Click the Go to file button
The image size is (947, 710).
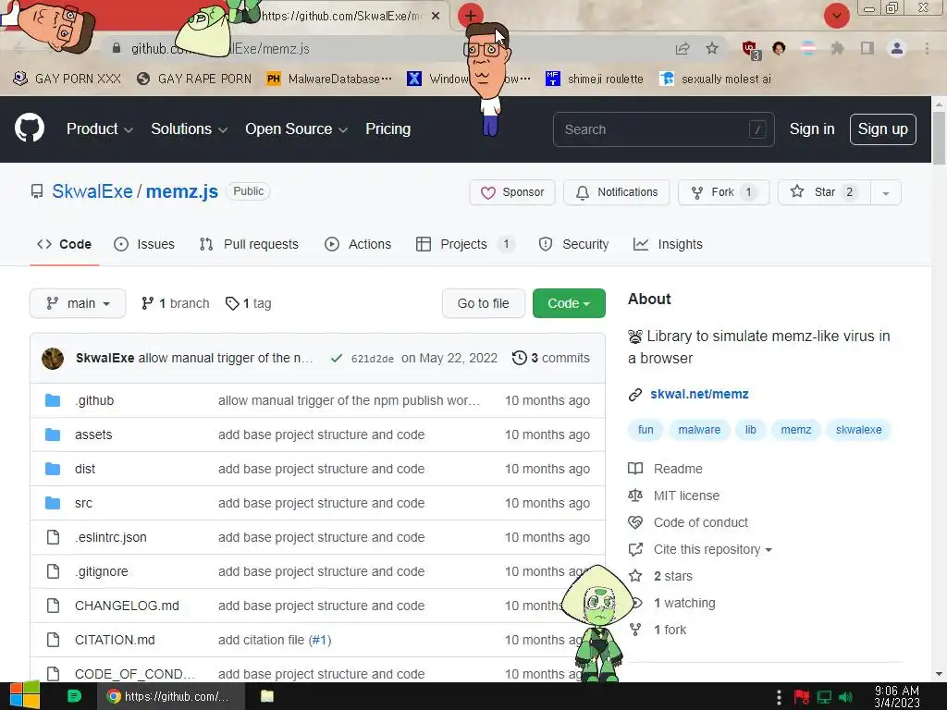tap(483, 303)
